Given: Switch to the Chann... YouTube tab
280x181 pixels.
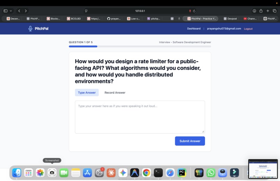Looking at the screenshot, I should [250, 18].
